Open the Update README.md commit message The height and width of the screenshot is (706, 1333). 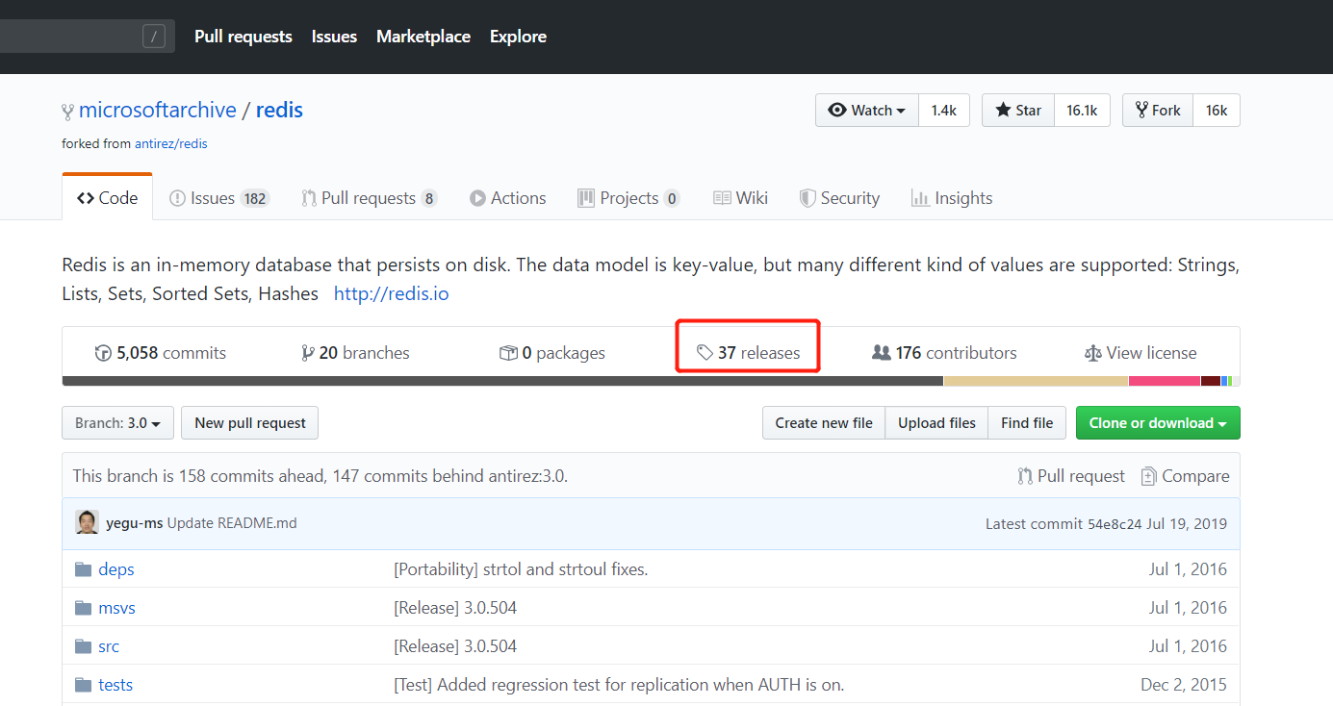click(232, 523)
